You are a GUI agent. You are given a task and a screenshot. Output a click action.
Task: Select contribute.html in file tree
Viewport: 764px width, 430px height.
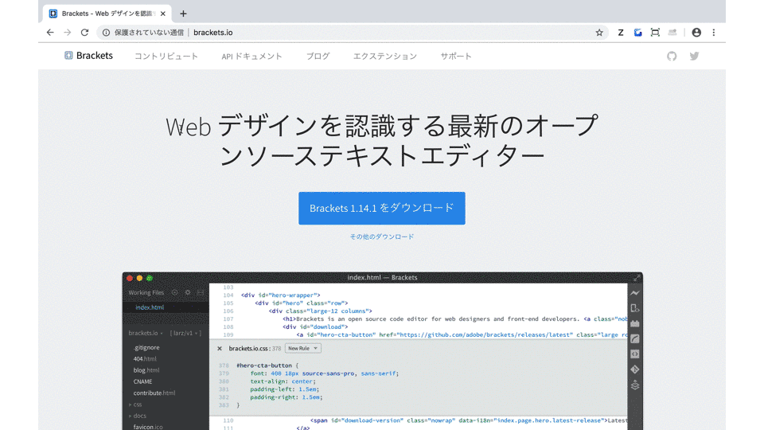(154, 393)
